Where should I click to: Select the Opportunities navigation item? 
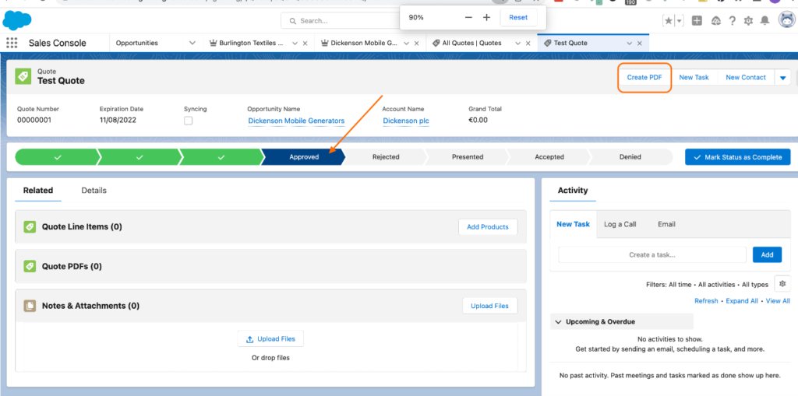(137, 43)
